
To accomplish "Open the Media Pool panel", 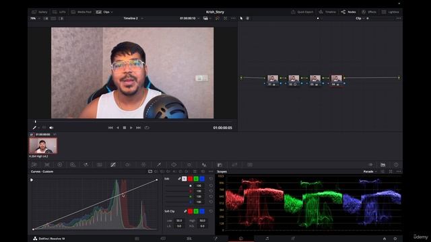I will (x=81, y=12).
